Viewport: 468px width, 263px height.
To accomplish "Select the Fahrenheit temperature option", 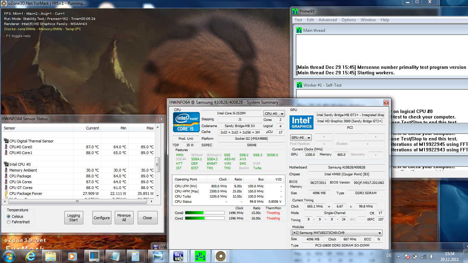I will (9, 222).
